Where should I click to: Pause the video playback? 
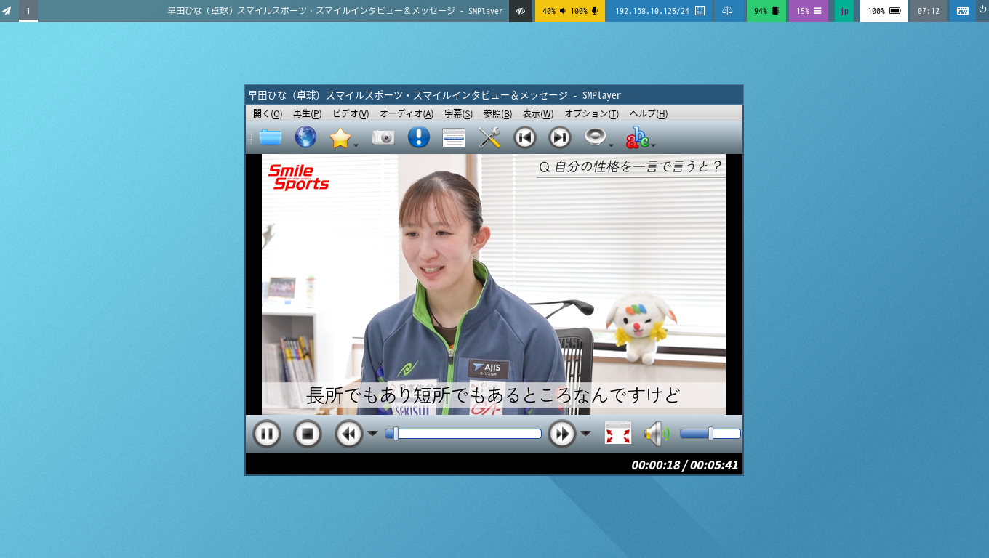click(x=267, y=434)
